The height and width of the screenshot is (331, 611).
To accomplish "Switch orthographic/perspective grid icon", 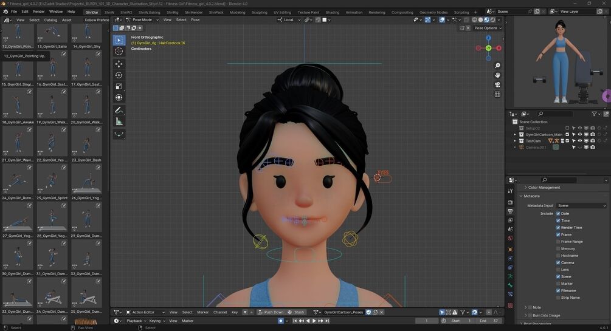I will coord(497,94).
